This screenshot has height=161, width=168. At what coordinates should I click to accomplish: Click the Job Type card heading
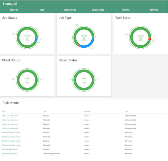point(65,18)
